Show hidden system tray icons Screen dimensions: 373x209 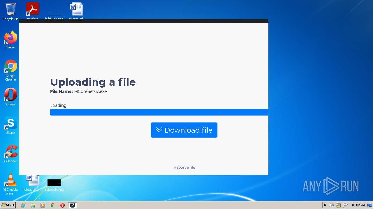pyautogui.click(x=325, y=205)
